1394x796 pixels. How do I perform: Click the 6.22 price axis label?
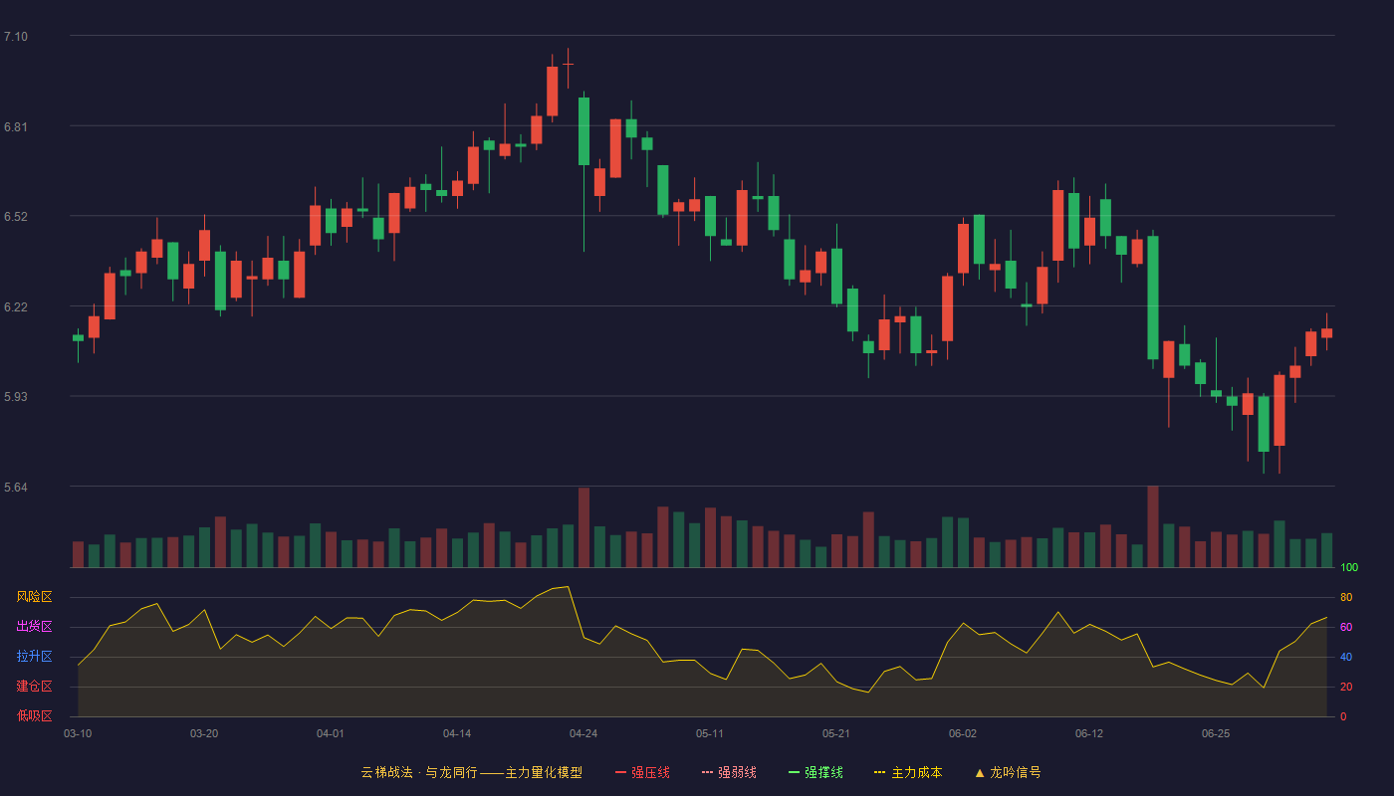click(x=16, y=307)
